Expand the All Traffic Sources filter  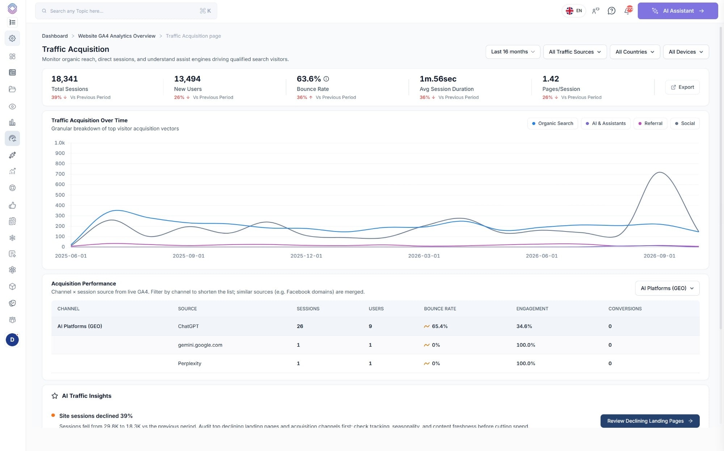[575, 52]
